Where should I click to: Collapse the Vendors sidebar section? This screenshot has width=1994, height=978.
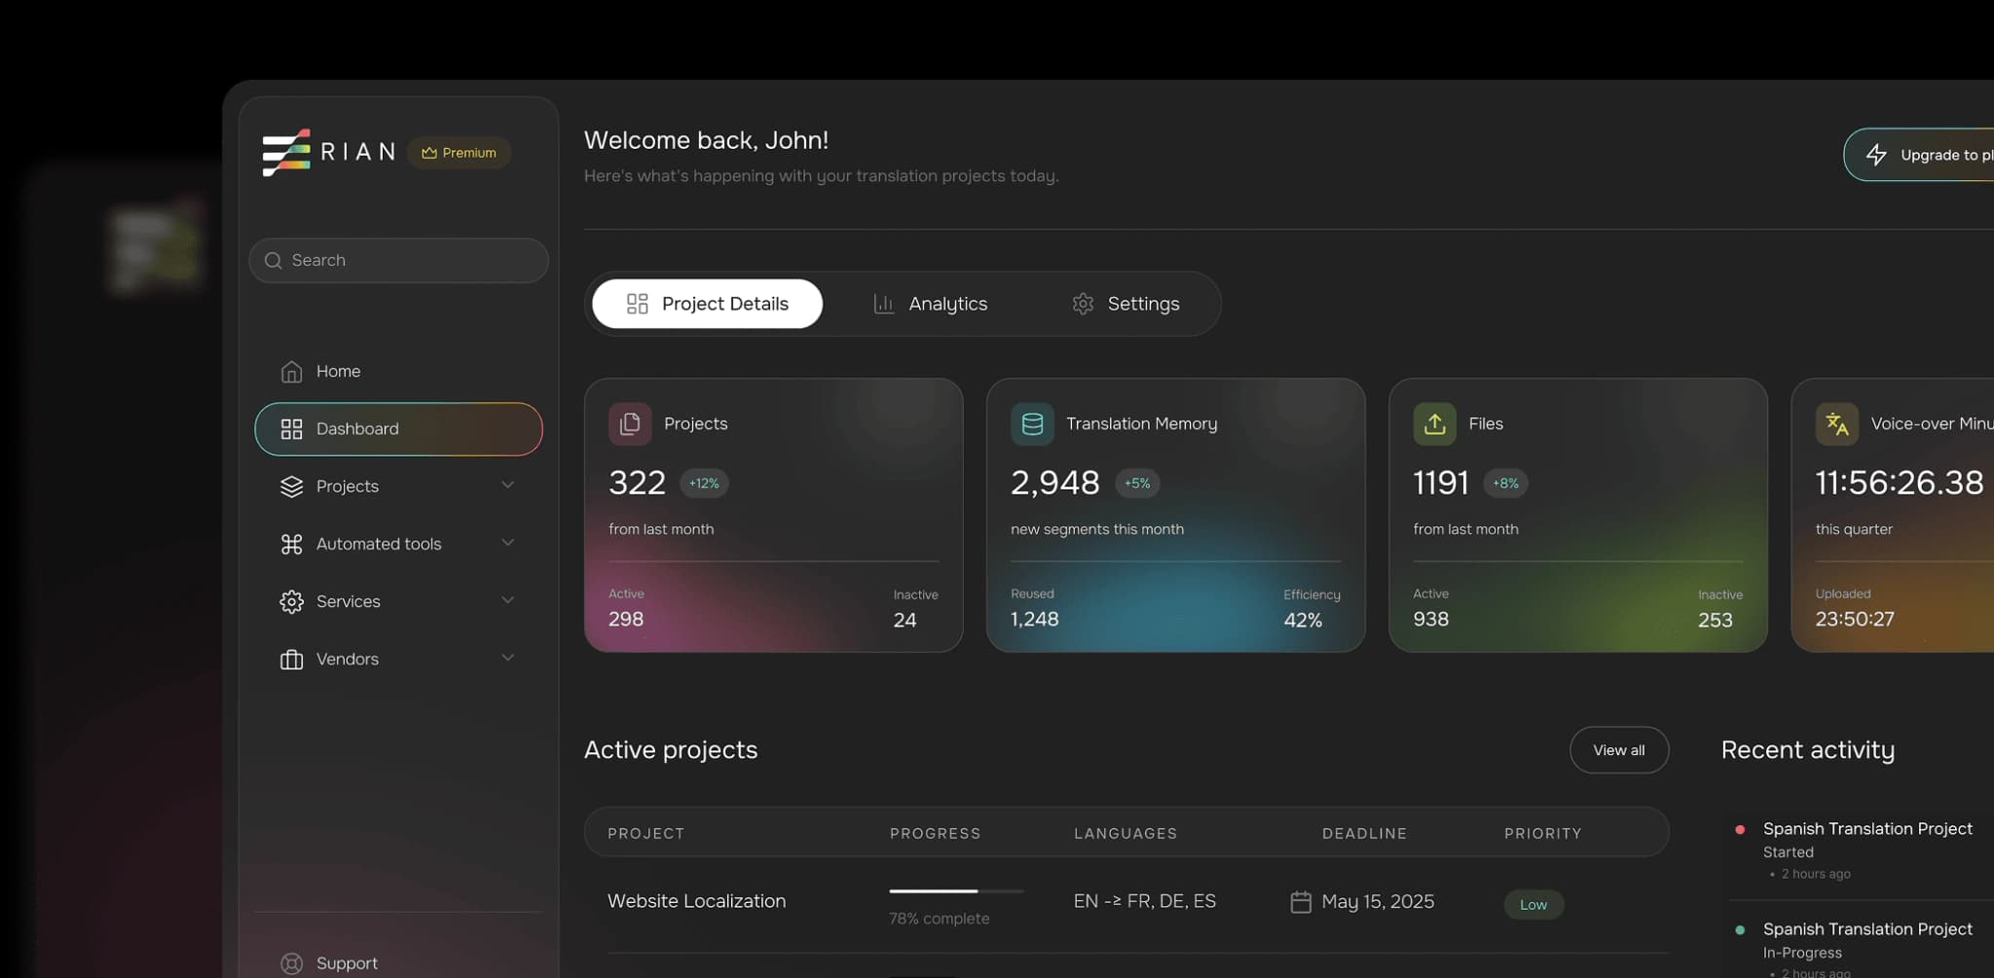(x=507, y=658)
